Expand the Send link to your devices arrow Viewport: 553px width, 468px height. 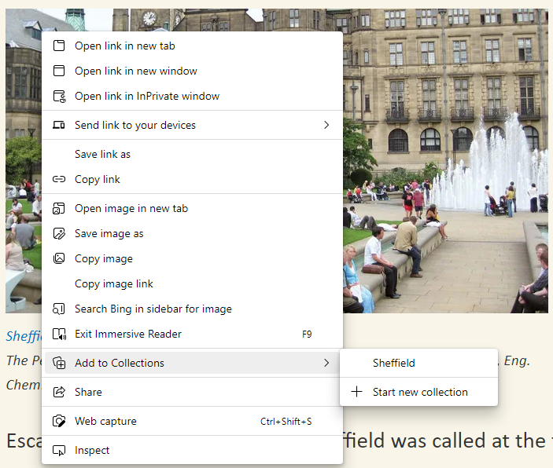(326, 125)
